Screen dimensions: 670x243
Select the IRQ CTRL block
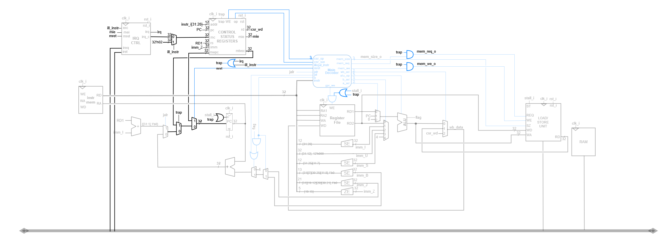click(136, 39)
